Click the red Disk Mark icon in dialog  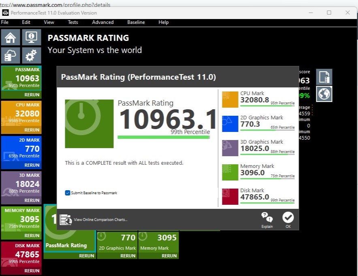230,196
